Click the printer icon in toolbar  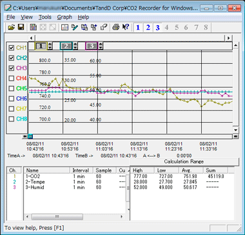(x=115, y=27)
